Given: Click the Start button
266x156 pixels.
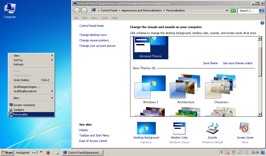Looking at the screenshot, I should point(7,153).
